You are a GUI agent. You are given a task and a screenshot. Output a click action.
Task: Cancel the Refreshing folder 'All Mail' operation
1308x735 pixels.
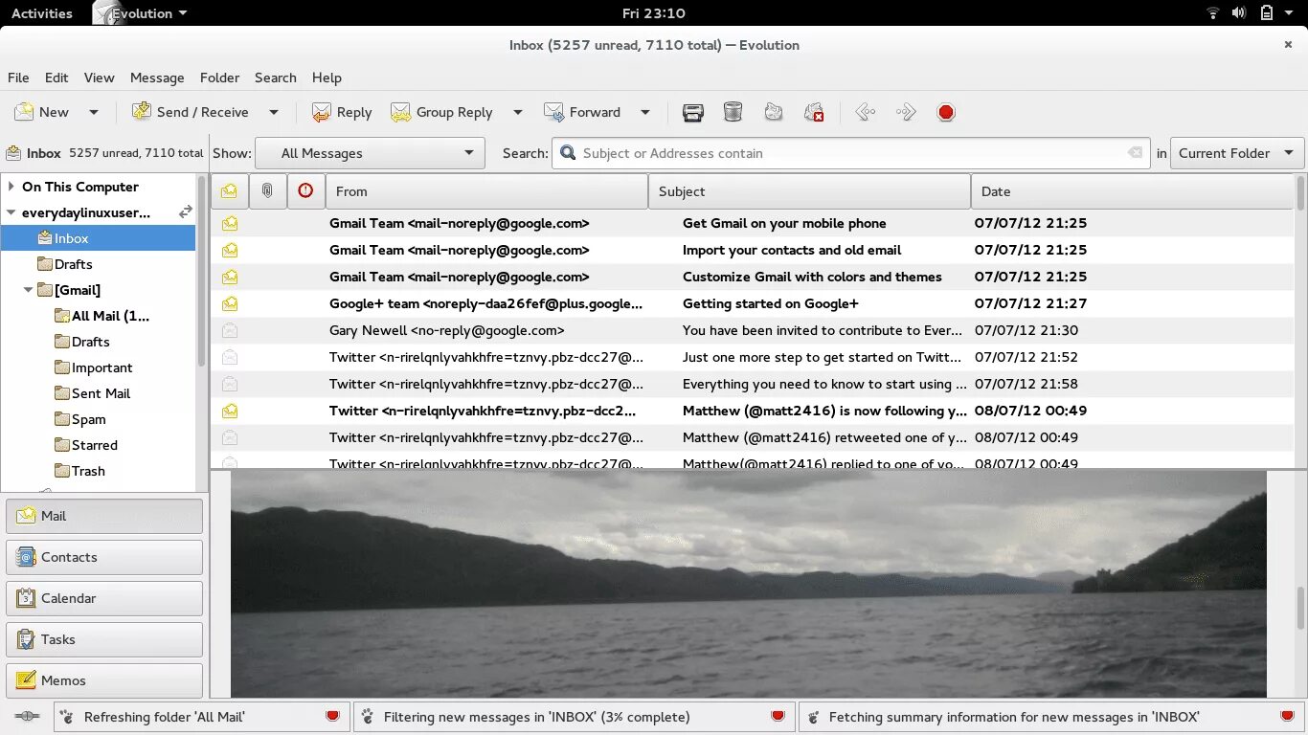point(332,716)
